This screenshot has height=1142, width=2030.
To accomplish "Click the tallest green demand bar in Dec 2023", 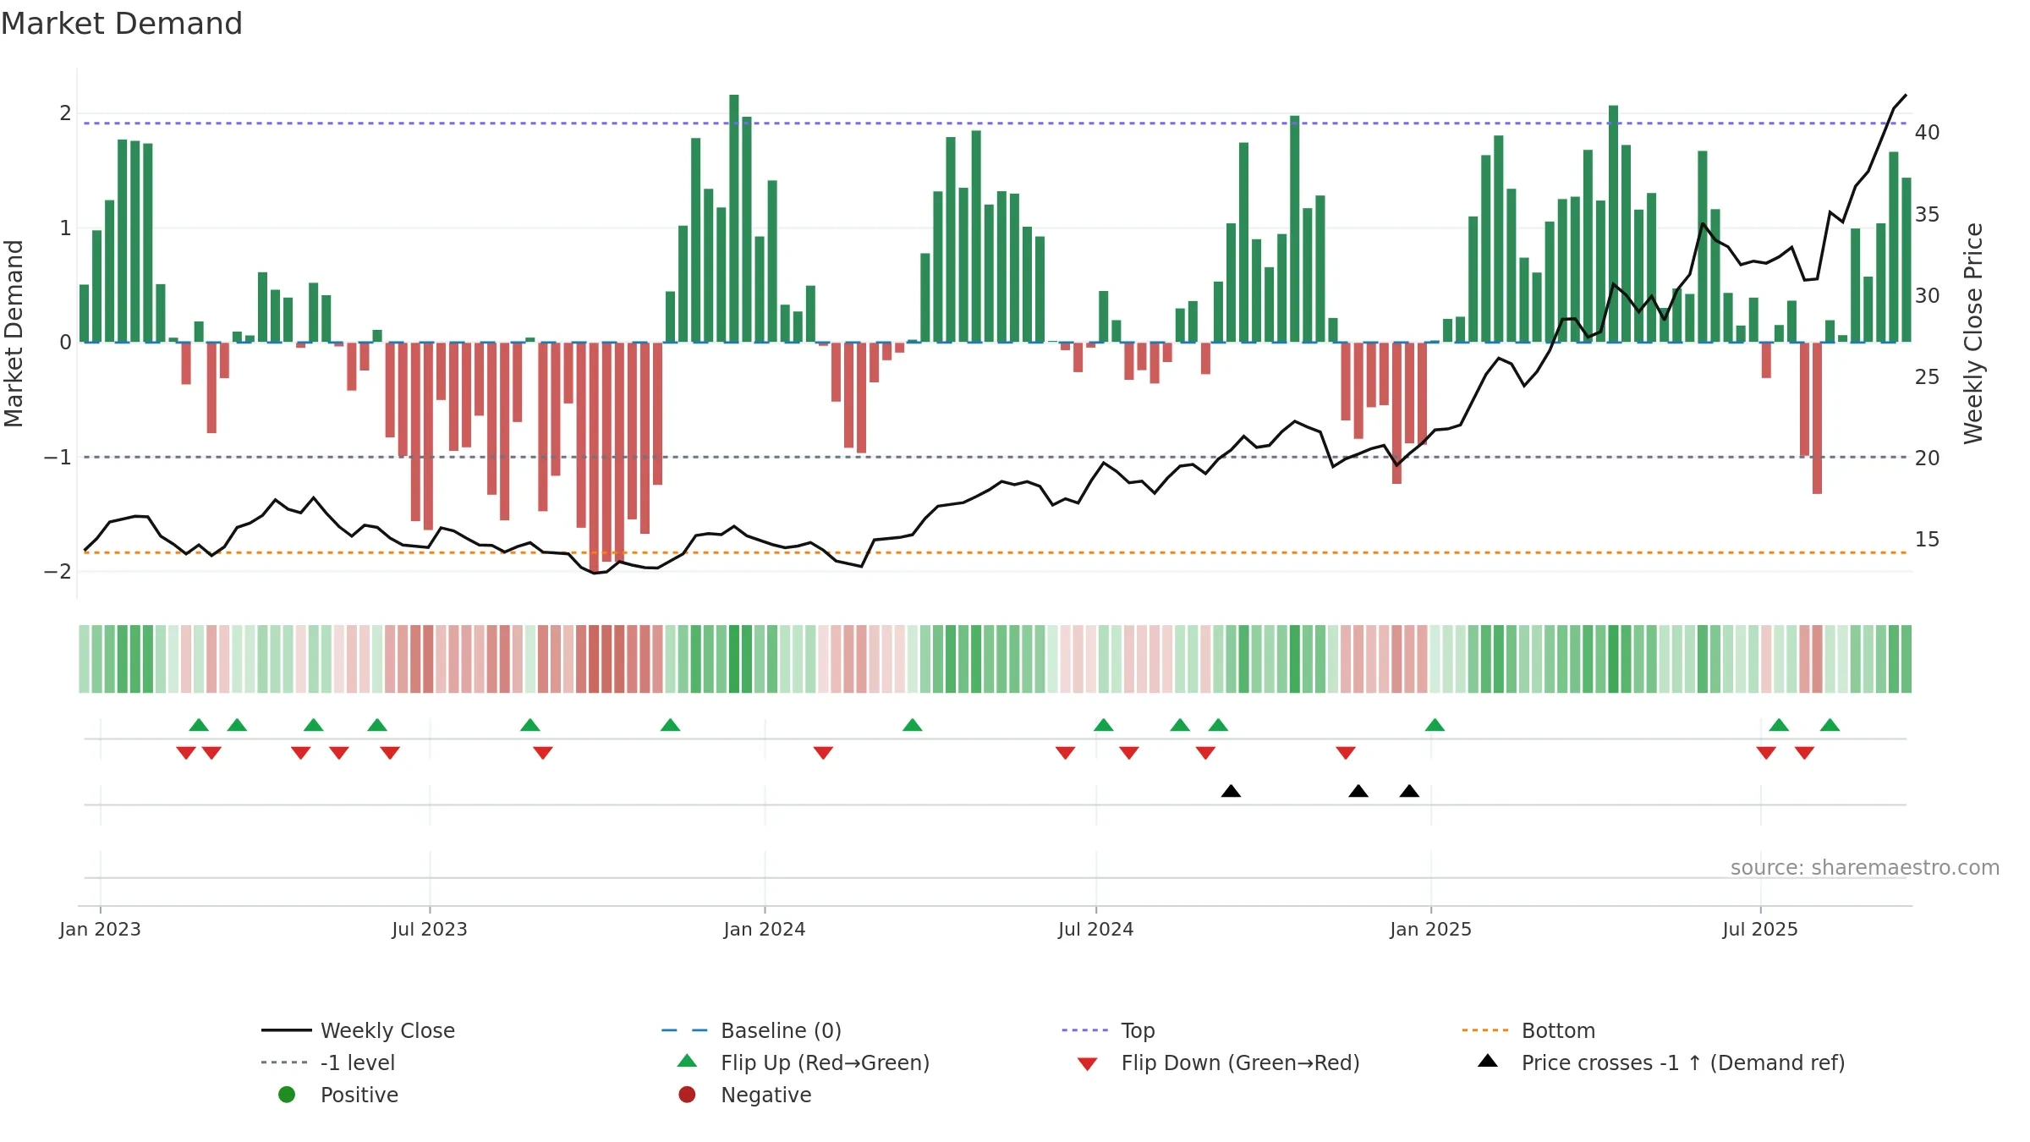I will pyautogui.click(x=734, y=218).
